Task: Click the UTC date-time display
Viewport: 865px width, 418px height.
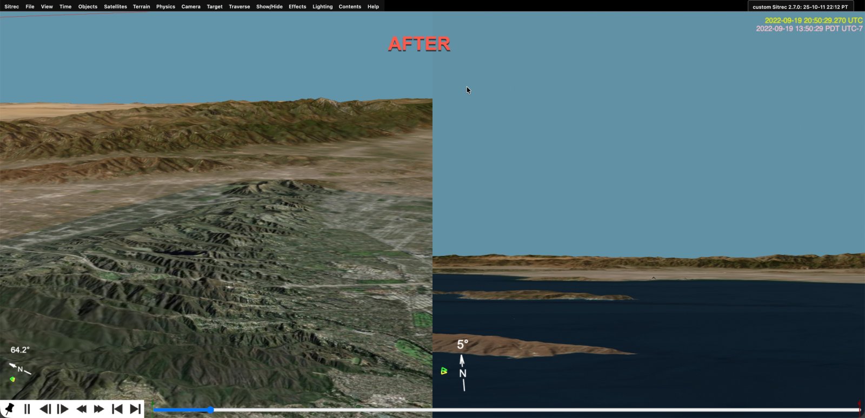Action: 813,20
